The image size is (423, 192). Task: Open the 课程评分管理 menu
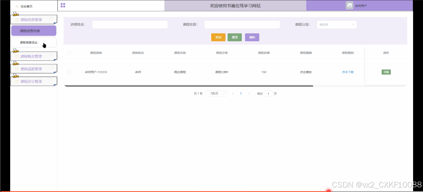[x=34, y=81]
